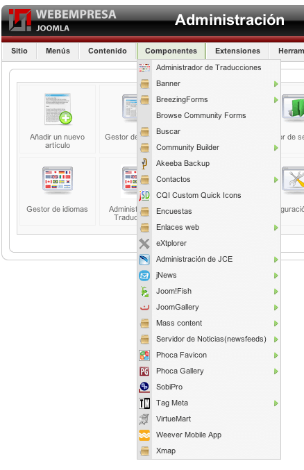The image size is (304, 470).
Task: Click the wrench tools quick icon at right edge
Action: 294,180
